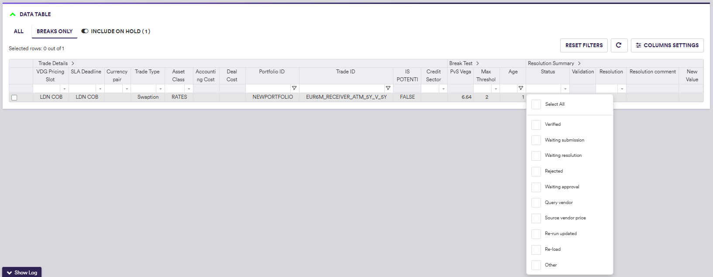Expand the Resolution Summary column group arrow
Image resolution: width=713 pixels, height=277 pixels.
pyautogui.click(x=579, y=63)
